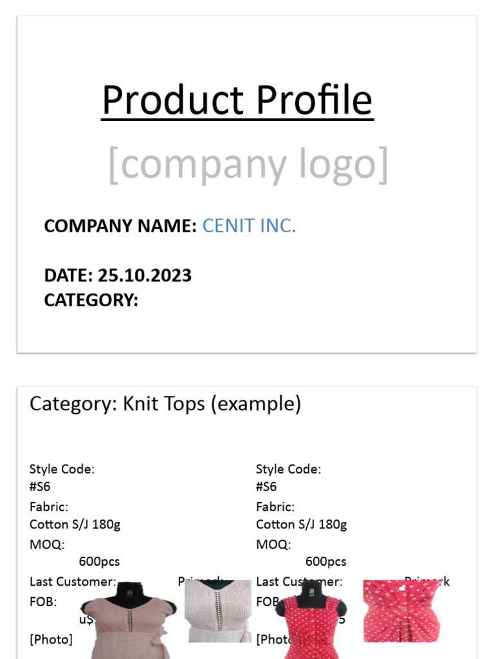Click the CENIT INC. company name
The image size is (494, 659).
click(249, 226)
